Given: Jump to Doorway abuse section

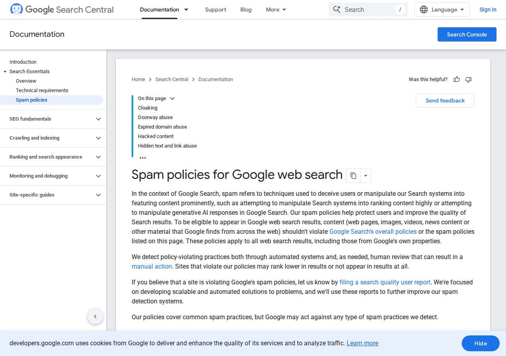Looking at the screenshot, I should pos(155,117).
